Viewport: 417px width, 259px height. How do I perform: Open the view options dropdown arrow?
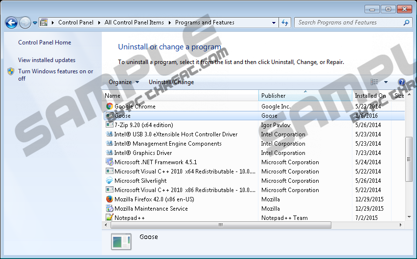click(386, 82)
